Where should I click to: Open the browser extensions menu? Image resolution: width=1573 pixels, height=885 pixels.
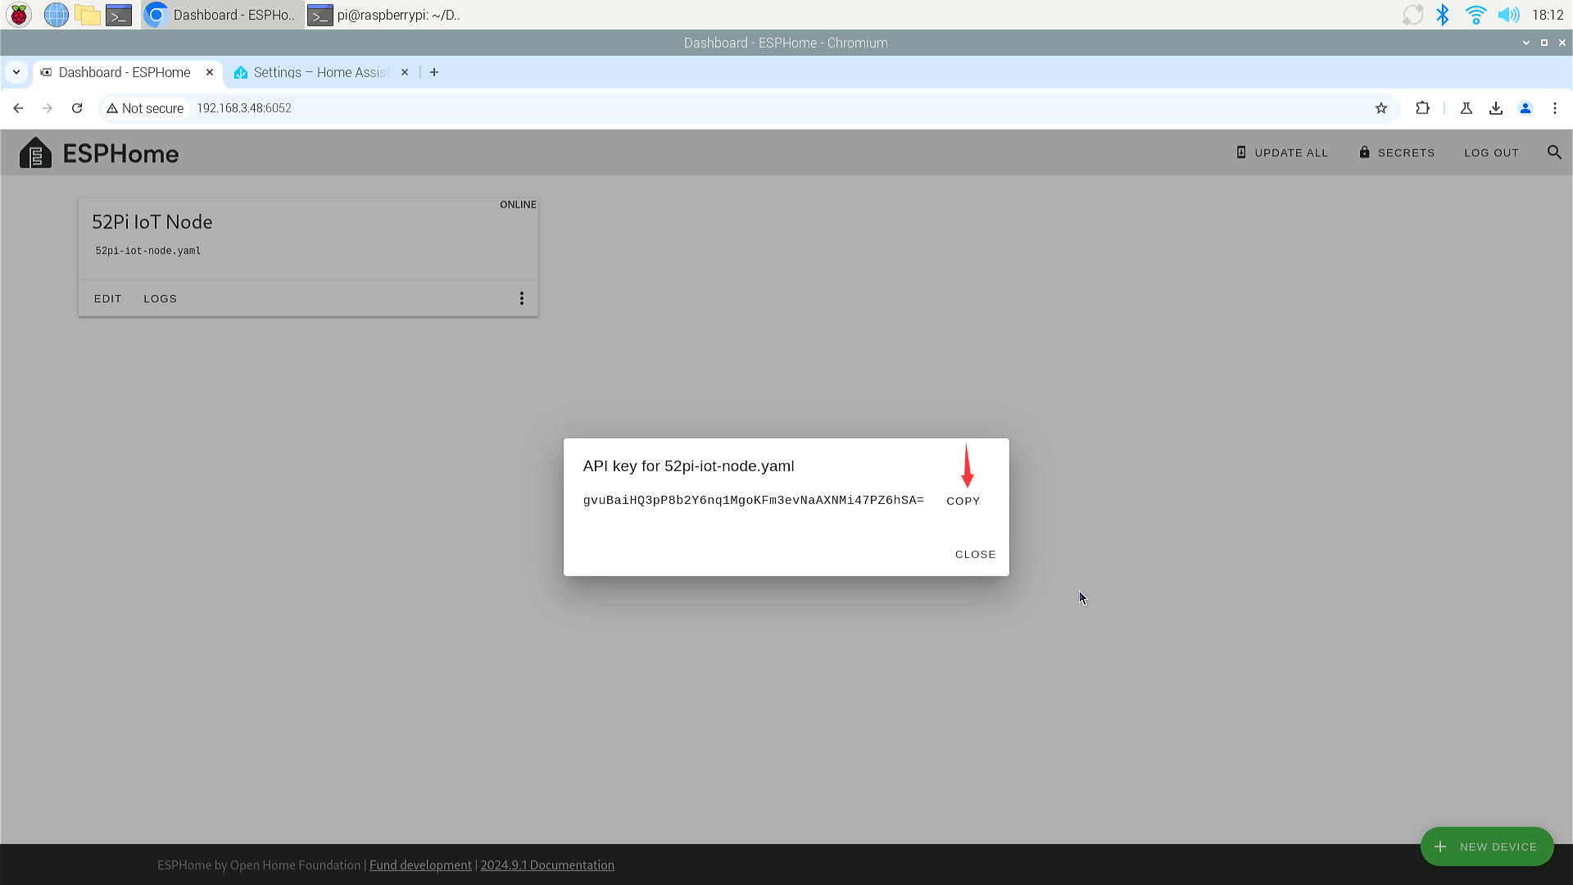(x=1422, y=108)
